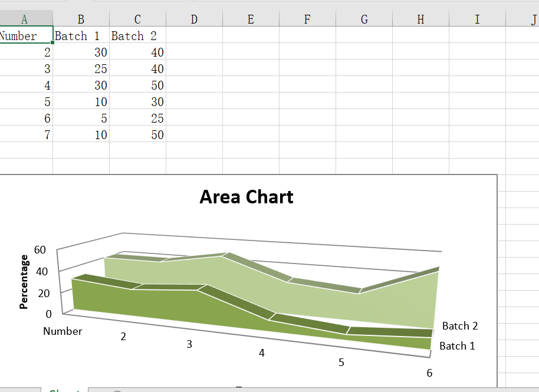Click the 'Number' axis label in chart
539x392 pixels.
[x=63, y=331]
